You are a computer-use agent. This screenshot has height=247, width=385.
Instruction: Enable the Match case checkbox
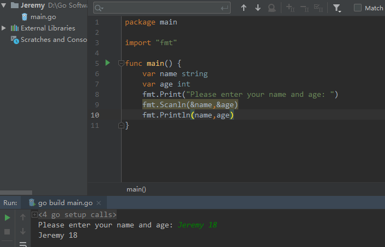click(358, 8)
